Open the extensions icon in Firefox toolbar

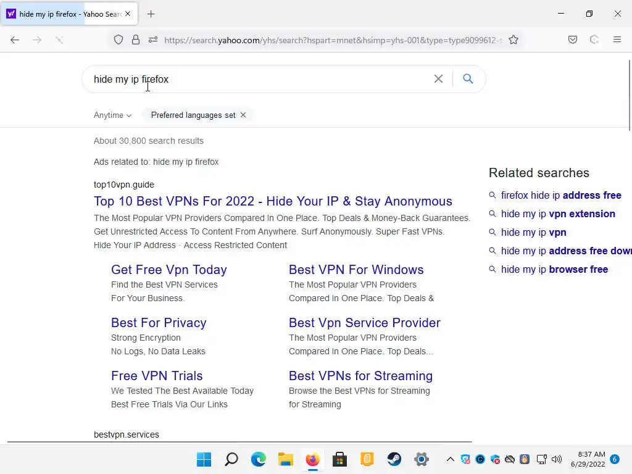point(594,40)
